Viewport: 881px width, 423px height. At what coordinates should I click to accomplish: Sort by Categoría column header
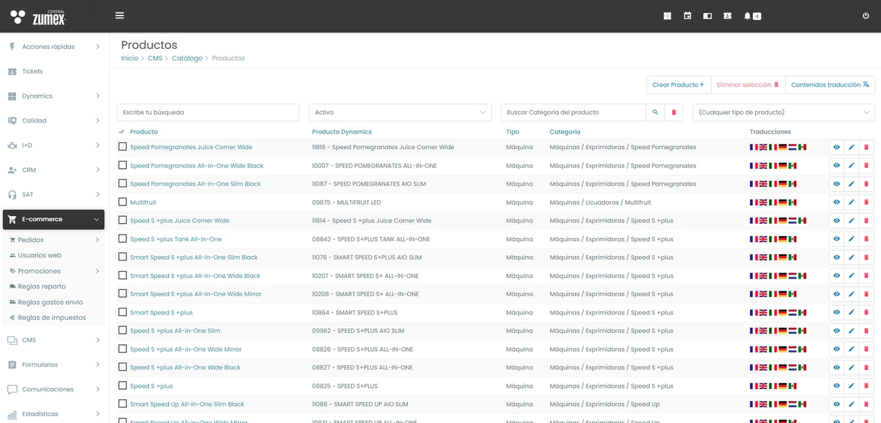(565, 132)
